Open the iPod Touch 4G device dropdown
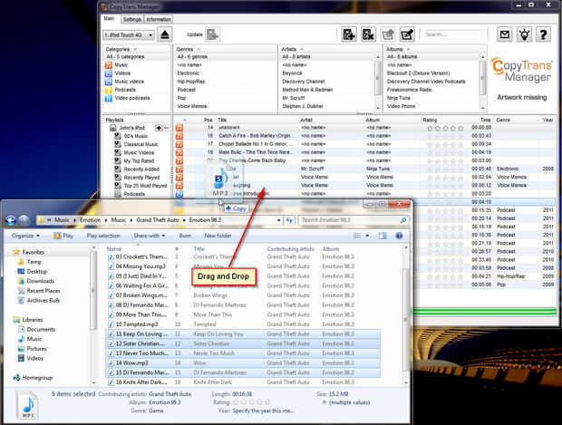The width and height of the screenshot is (562, 425). pyautogui.click(x=129, y=34)
